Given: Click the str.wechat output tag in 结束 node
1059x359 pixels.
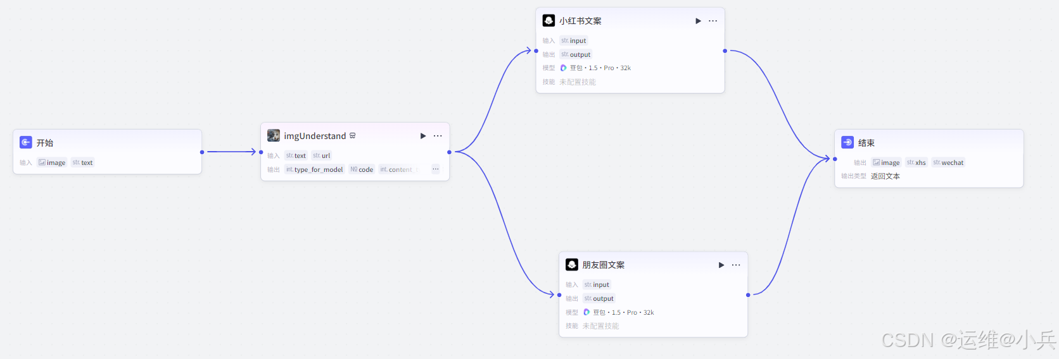Looking at the screenshot, I should coord(948,162).
